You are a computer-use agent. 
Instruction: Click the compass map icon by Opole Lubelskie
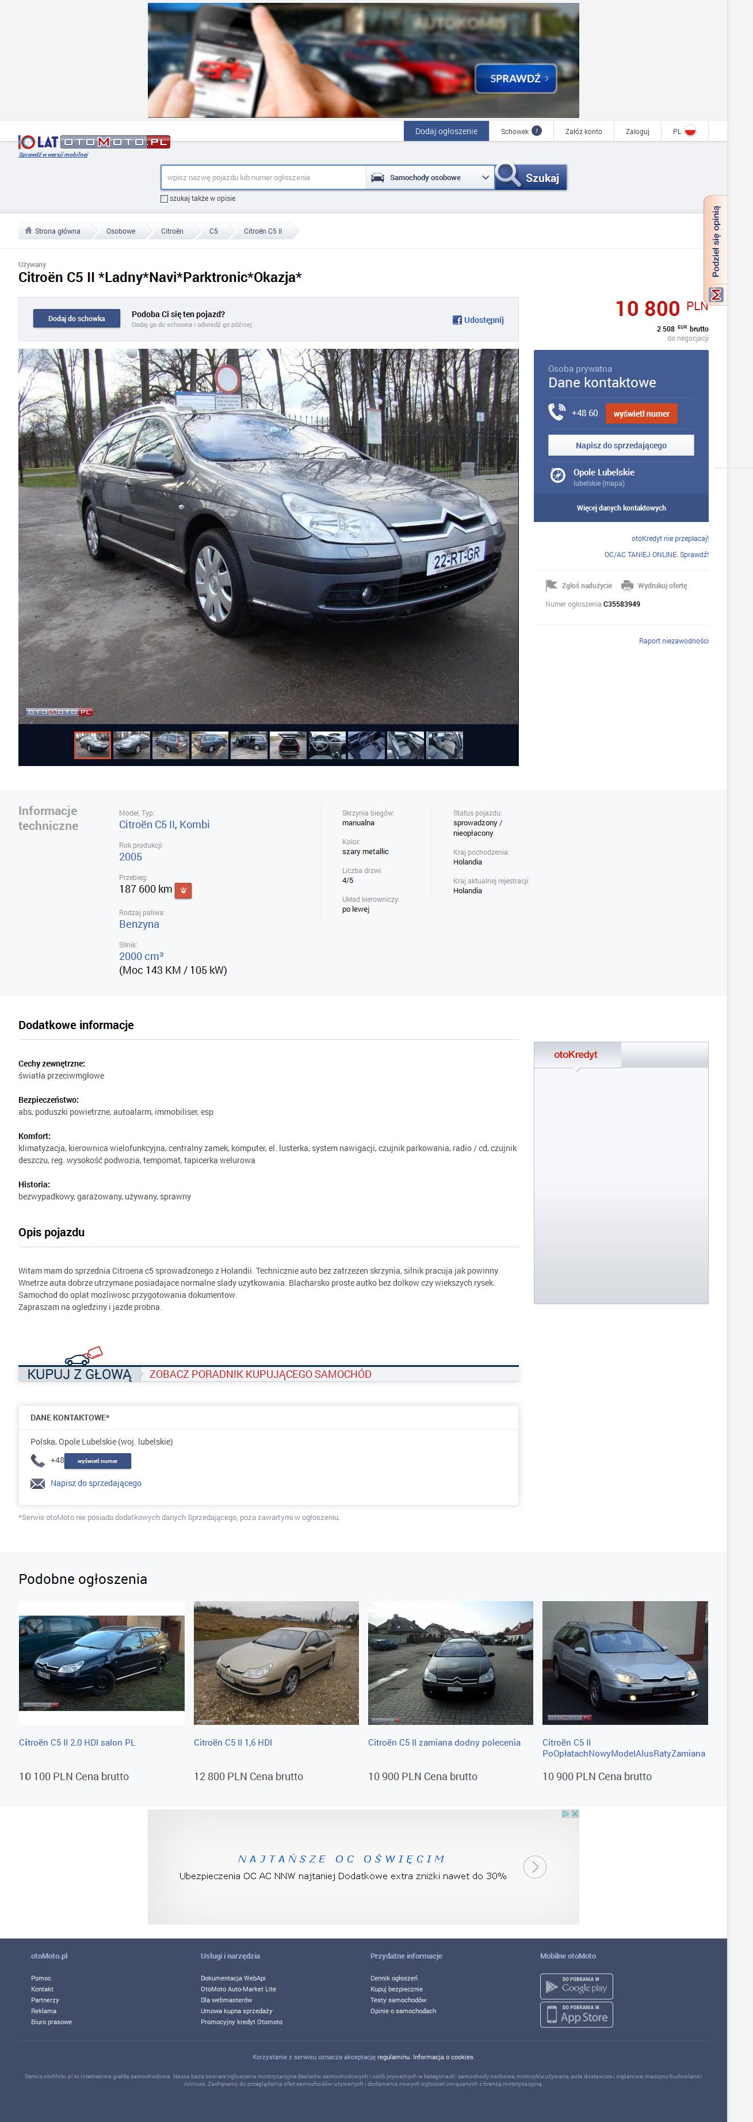[557, 474]
